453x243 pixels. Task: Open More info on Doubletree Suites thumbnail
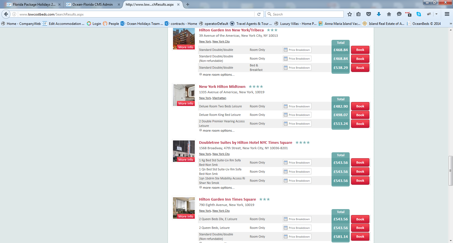click(x=186, y=160)
